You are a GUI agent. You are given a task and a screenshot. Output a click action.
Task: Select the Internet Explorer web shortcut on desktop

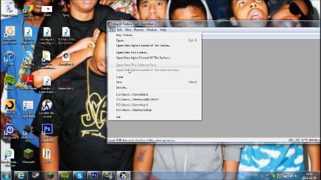[10, 157]
